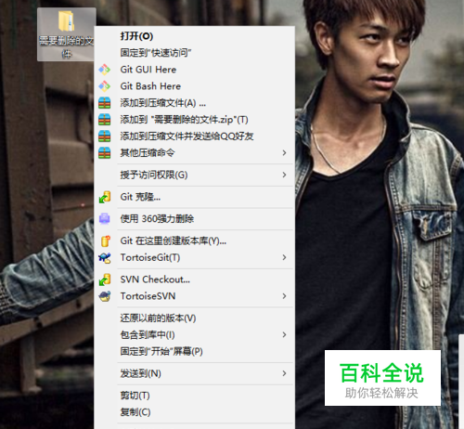Image resolution: width=464 pixels, height=429 pixels.
Task: Choose 固定到"快速访问" menu entry
Action: (x=195, y=53)
